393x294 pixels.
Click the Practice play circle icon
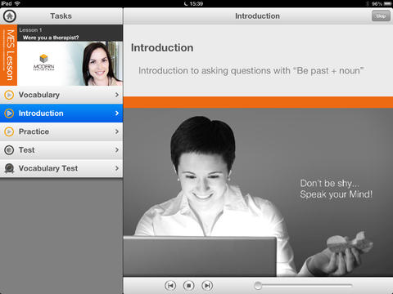coord(9,131)
